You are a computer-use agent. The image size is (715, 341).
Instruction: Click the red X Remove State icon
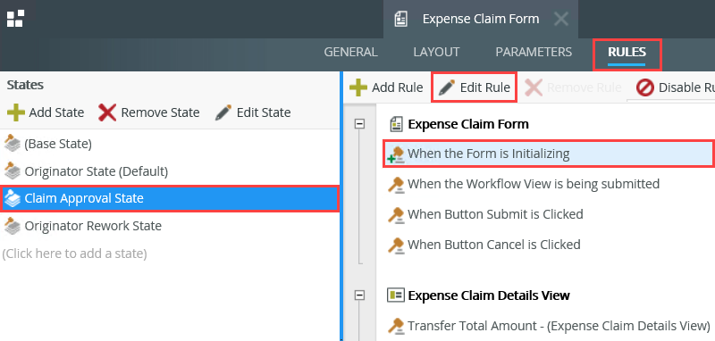(107, 112)
